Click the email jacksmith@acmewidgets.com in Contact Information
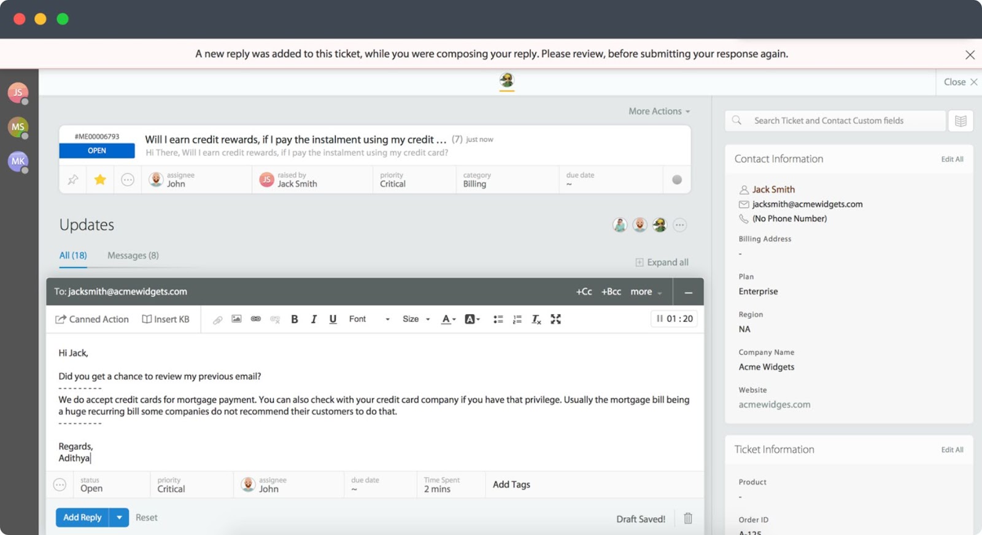Screen dimensions: 982x535 click(807, 204)
